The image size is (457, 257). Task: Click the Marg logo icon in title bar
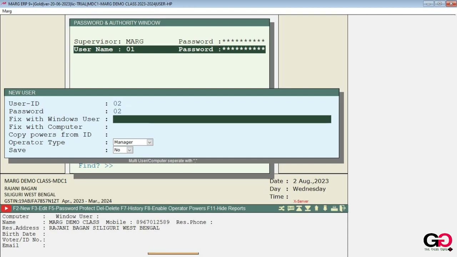point(4,4)
